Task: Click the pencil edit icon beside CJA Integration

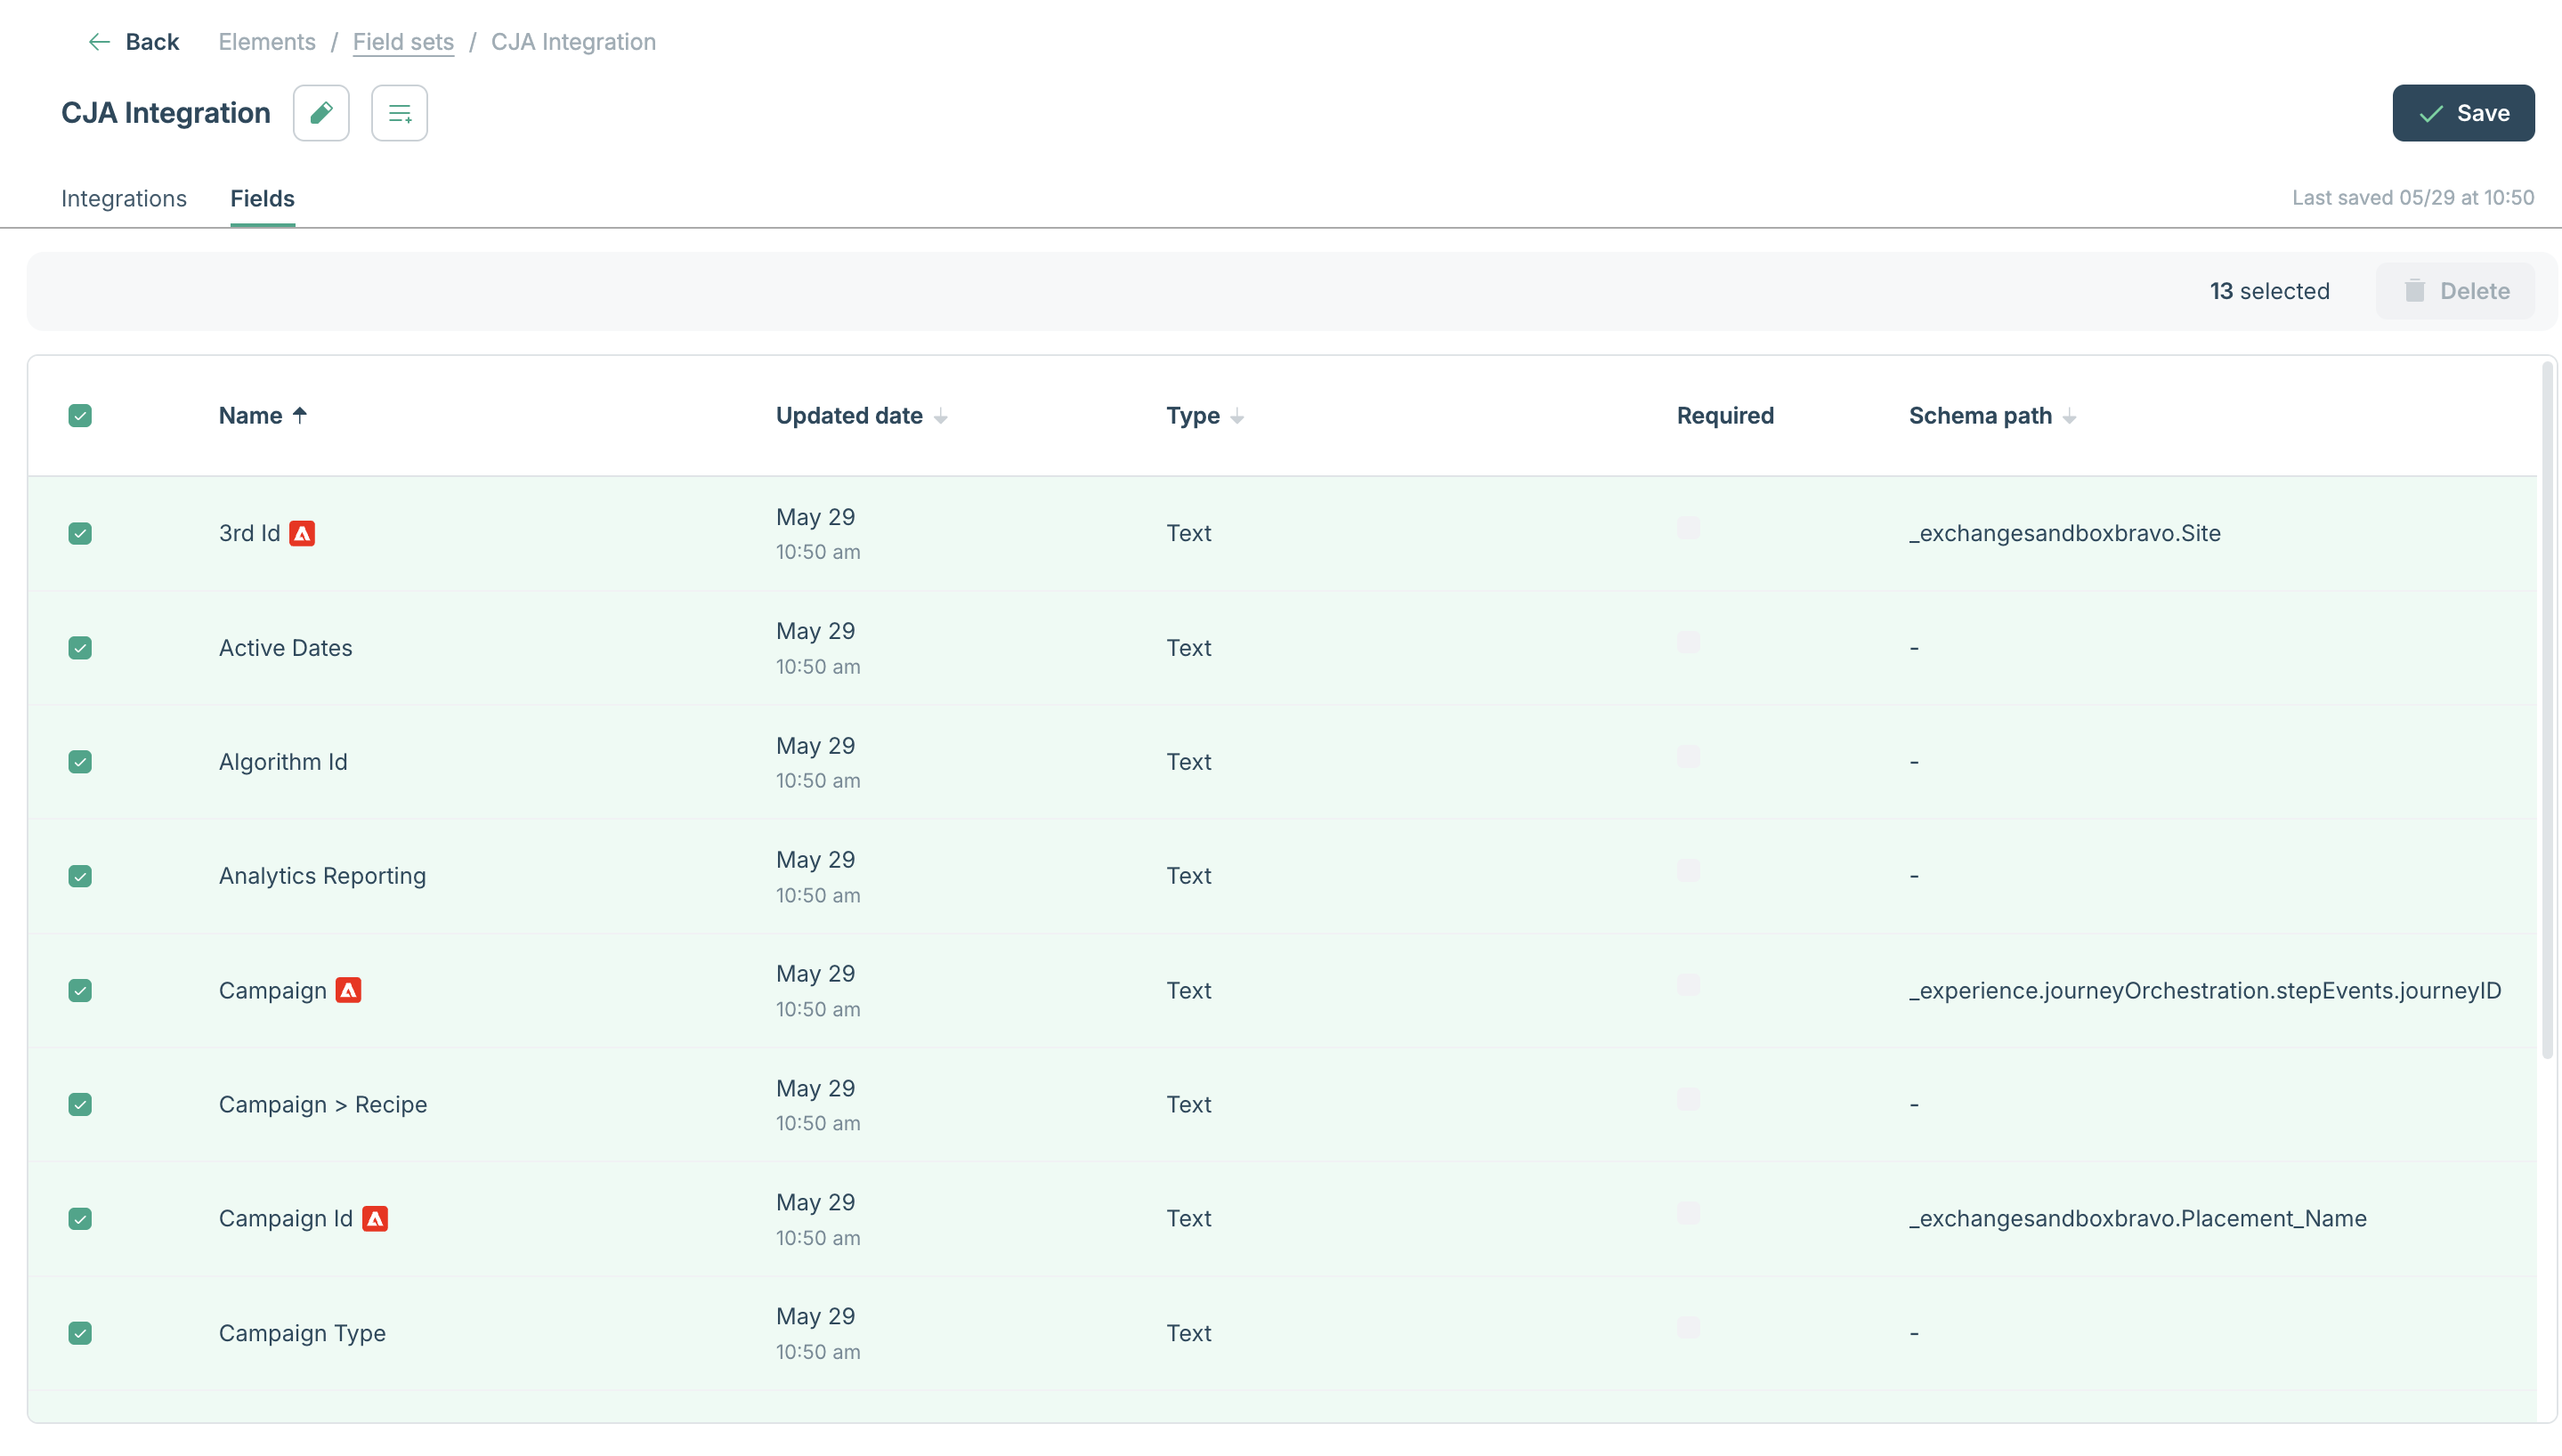Action: click(x=321, y=113)
